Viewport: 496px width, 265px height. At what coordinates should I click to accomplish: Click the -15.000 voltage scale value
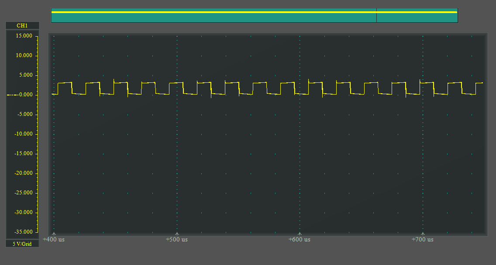point(24,153)
